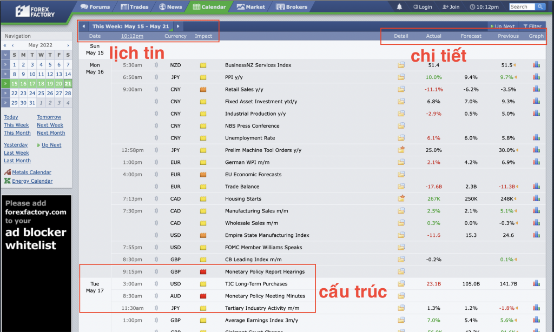Click the Manufacturing Sales m/m event

coord(256,211)
